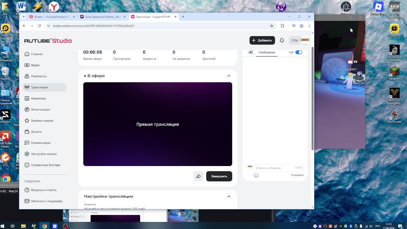Click the Справочник блогера info icon

point(27,165)
